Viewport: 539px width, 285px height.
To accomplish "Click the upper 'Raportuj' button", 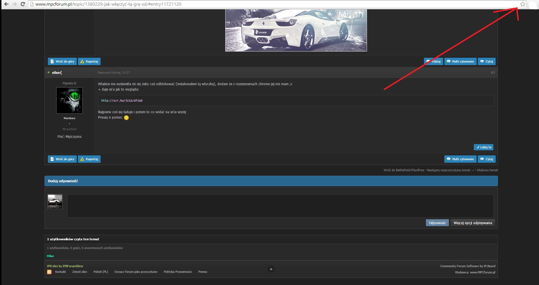I will (89, 61).
